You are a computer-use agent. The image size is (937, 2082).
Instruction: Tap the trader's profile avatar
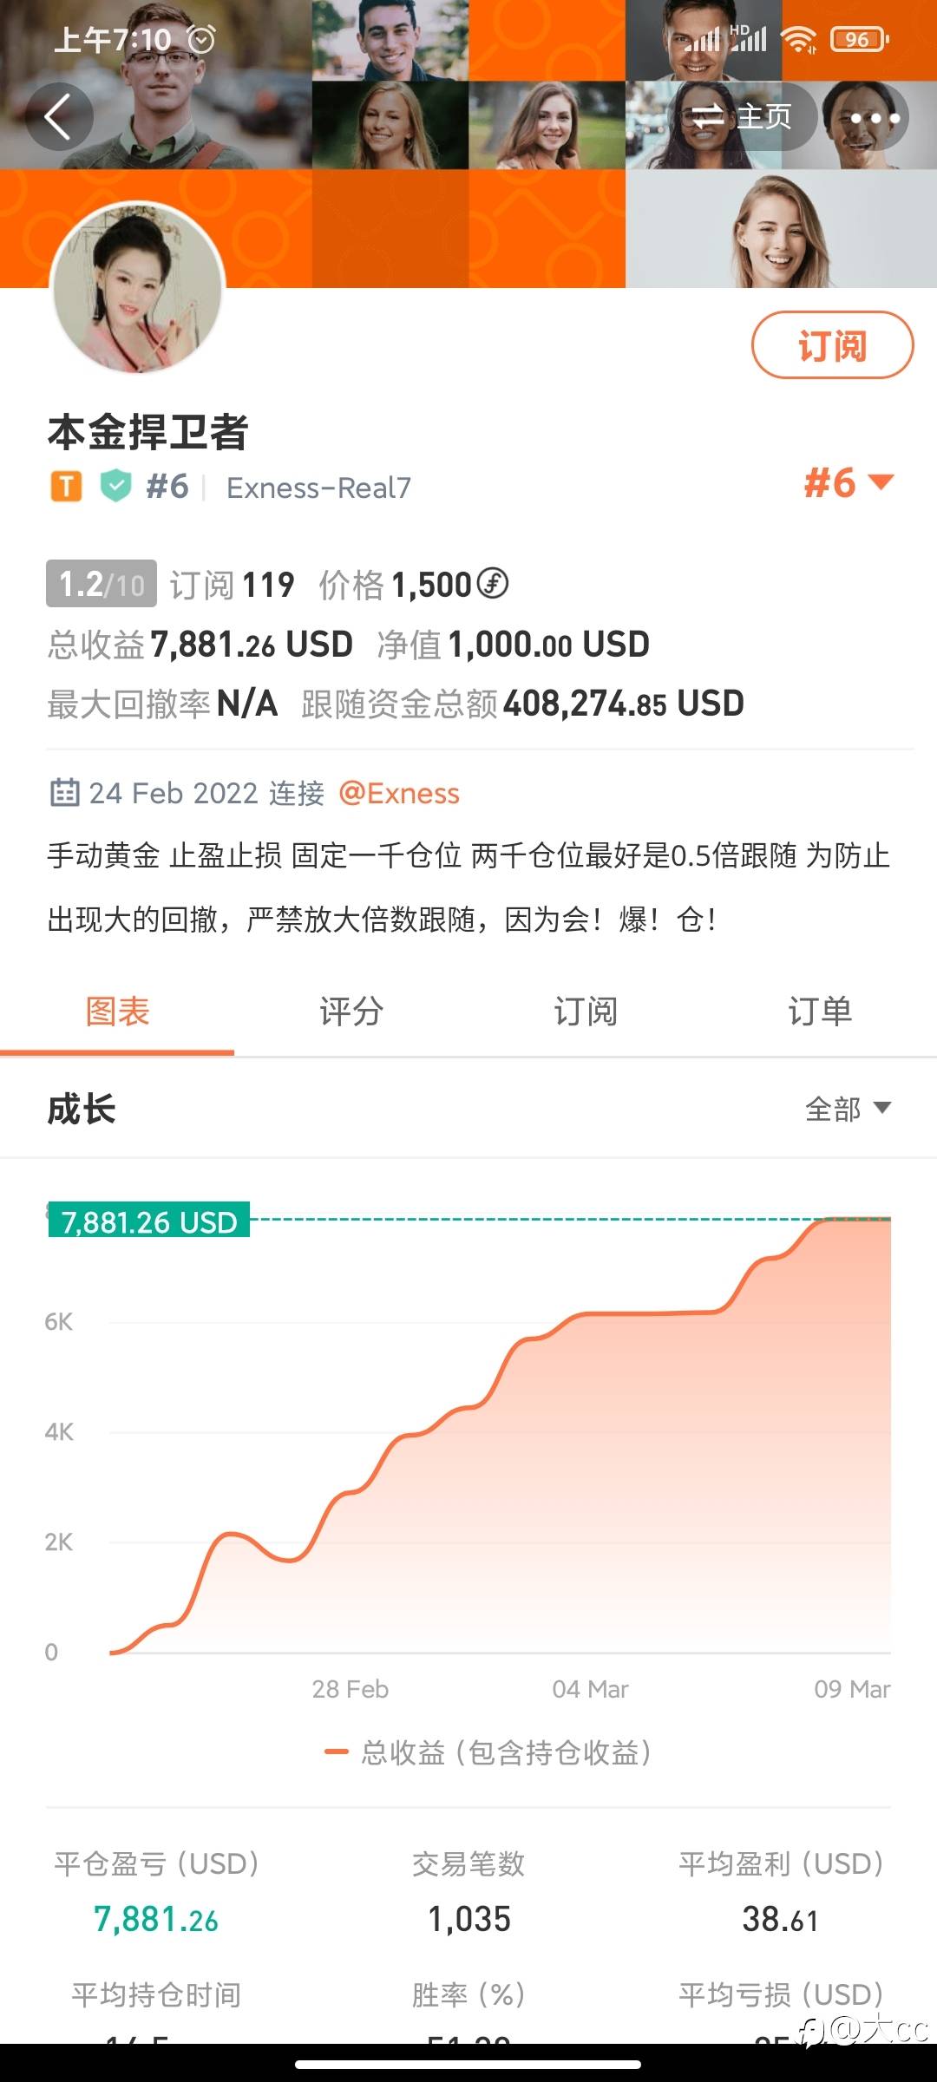coord(139,288)
